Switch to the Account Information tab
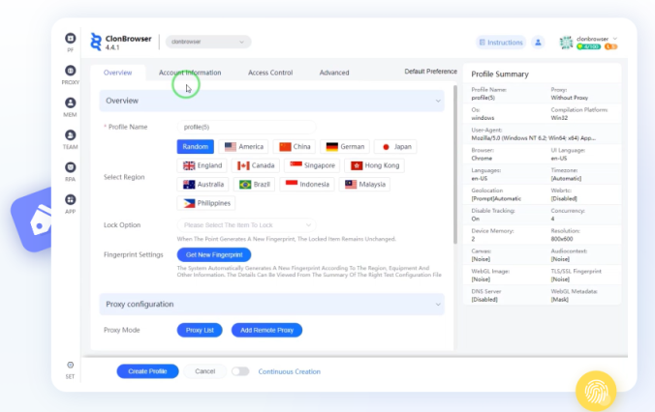This screenshot has width=655, height=412. tap(190, 73)
